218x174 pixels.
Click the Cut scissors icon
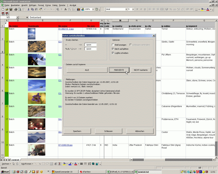point(28,9)
